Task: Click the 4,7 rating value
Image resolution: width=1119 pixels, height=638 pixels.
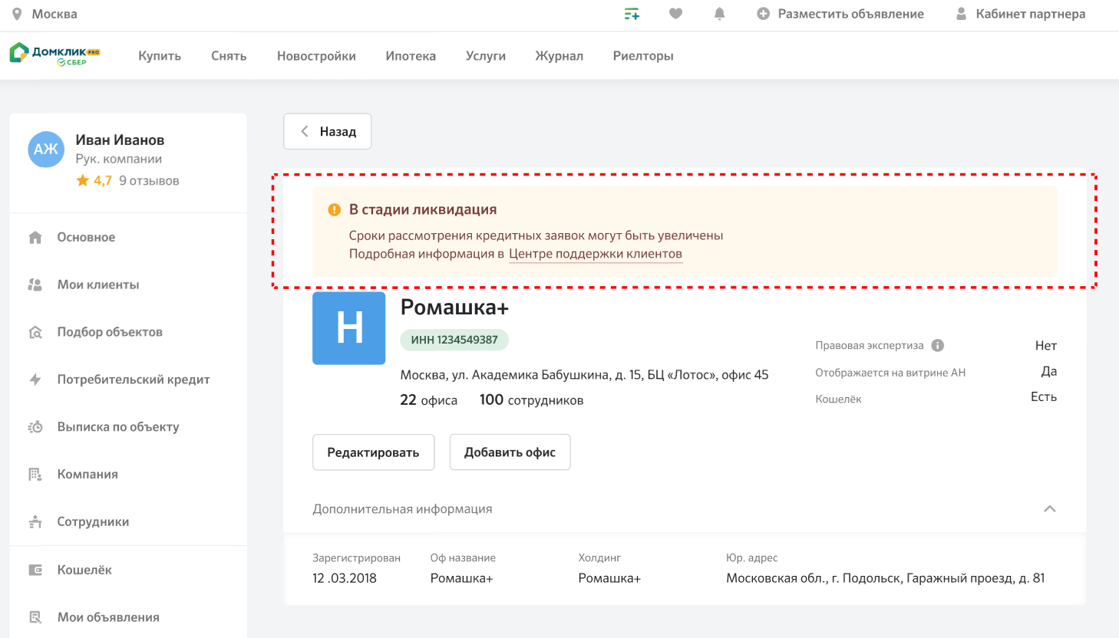Action: coord(103,181)
